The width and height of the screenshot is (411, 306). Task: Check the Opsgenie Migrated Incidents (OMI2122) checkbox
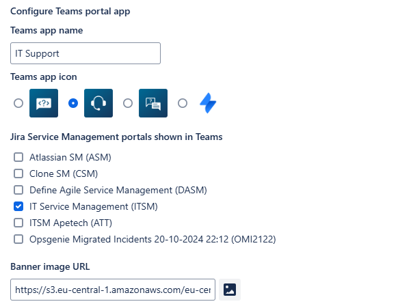point(18,239)
